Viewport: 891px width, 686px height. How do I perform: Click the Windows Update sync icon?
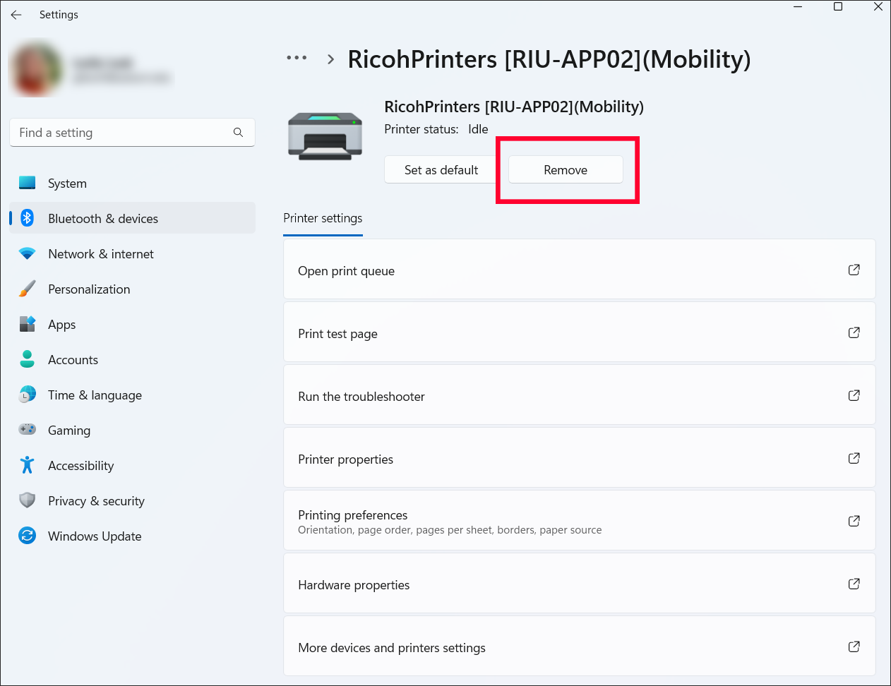click(28, 536)
